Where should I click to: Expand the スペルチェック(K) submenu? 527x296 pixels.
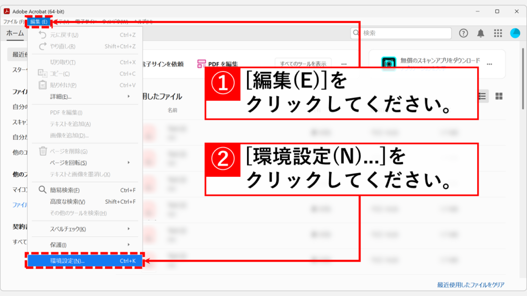pyautogui.click(x=85, y=229)
